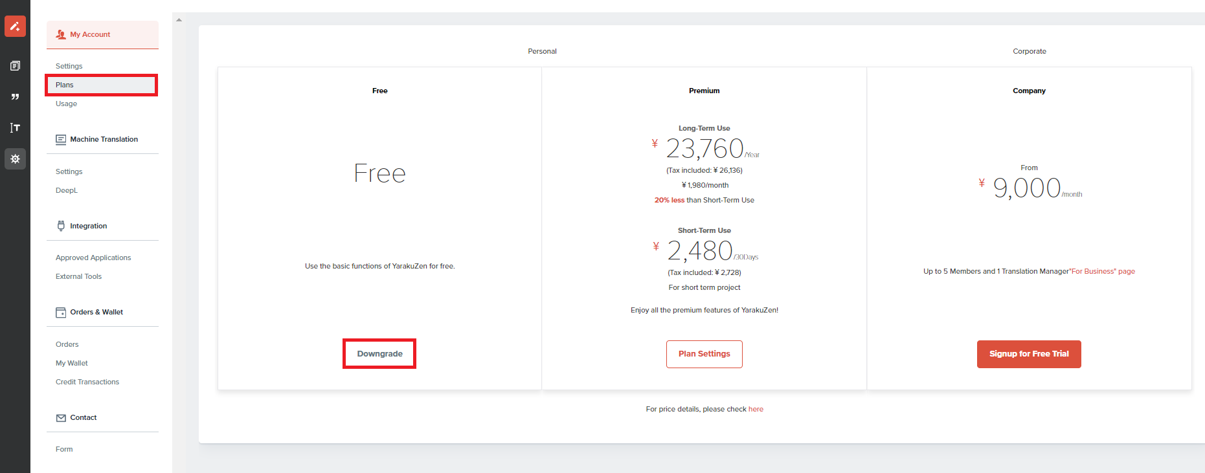Click "Tax included: ¥ 2,728" text
The width and height of the screenshot is (1205, 473).
[704, 272]
